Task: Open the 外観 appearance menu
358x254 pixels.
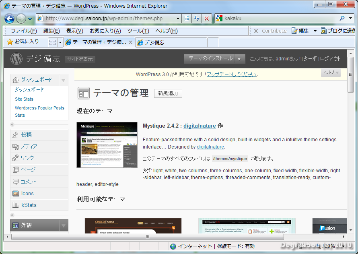Action: (35, 225)
